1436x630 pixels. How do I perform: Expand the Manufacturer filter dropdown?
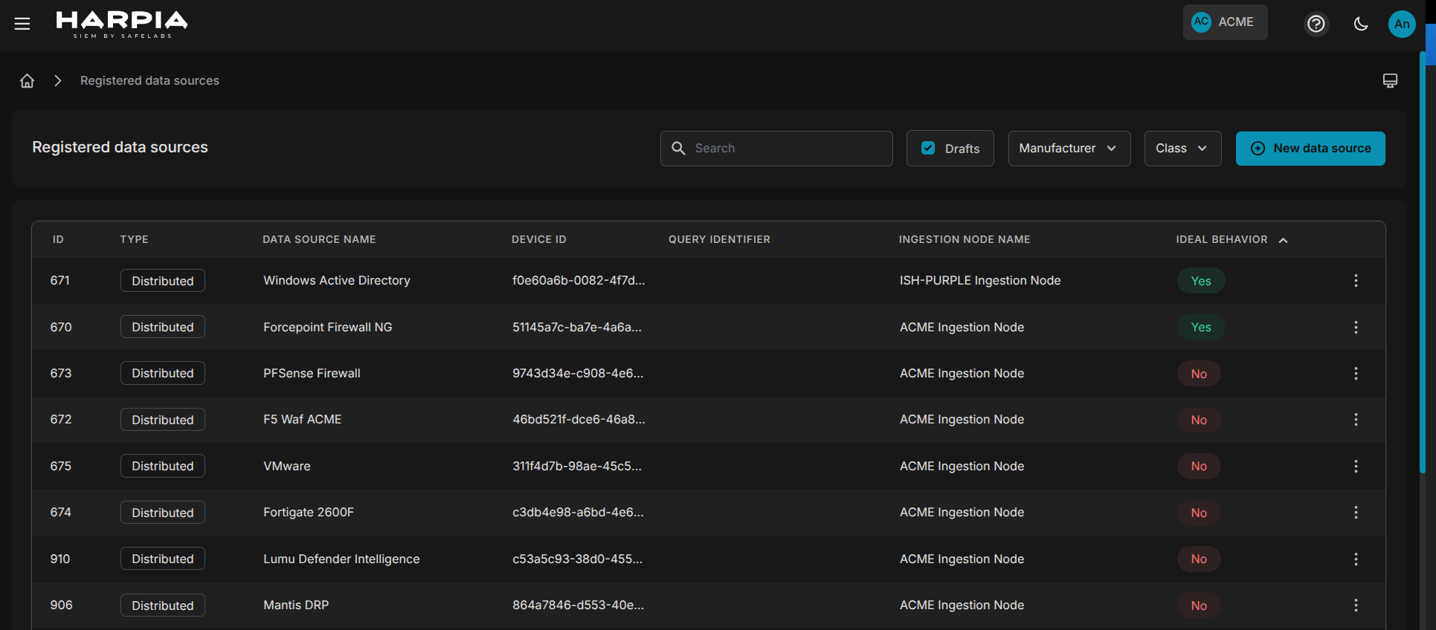coord(1069,149)
